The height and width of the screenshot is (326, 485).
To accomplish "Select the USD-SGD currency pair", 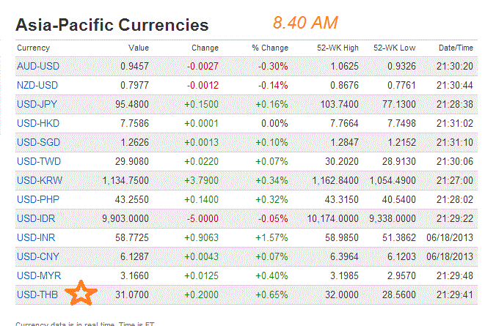I will 37,142.
